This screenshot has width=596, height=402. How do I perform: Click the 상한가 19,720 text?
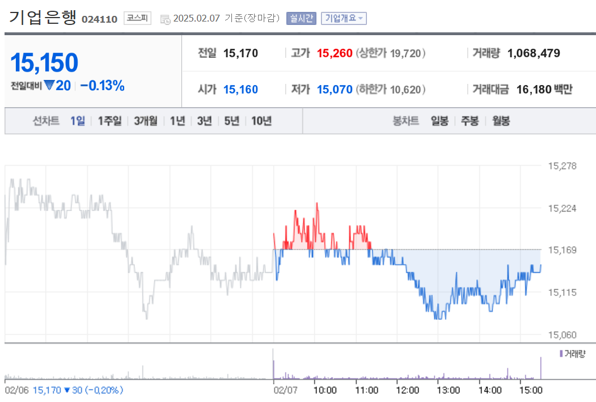[x=390, y=53]
